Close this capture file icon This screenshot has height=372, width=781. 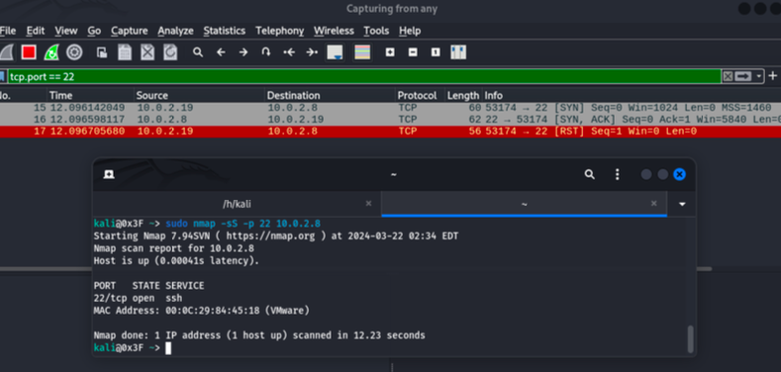click(x=147, y=52)
